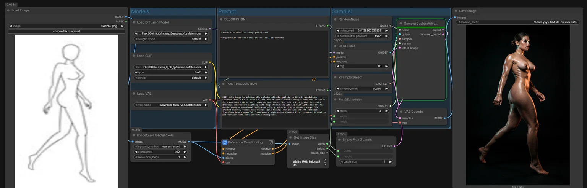Click the CLIP output socket on Load CLIP
Screen dimensions: 587x188
tap(210, 62)
